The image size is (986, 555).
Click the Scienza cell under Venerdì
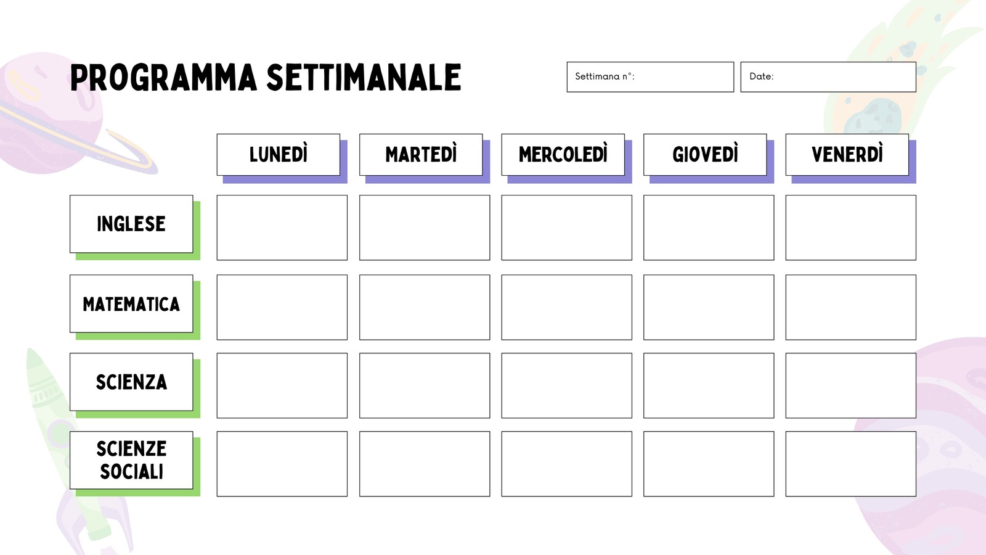[851, 385]
